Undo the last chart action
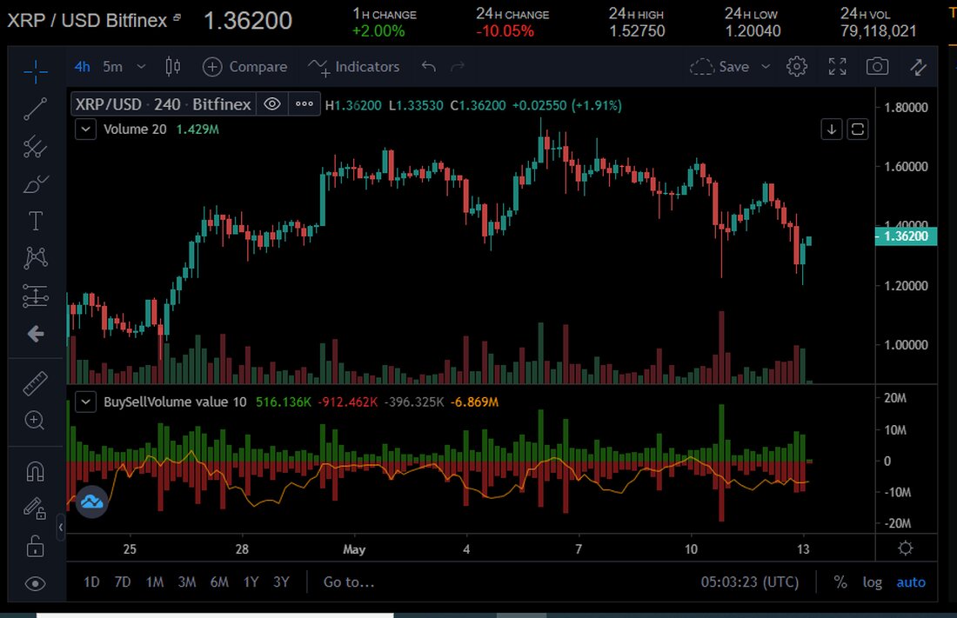 428,67
